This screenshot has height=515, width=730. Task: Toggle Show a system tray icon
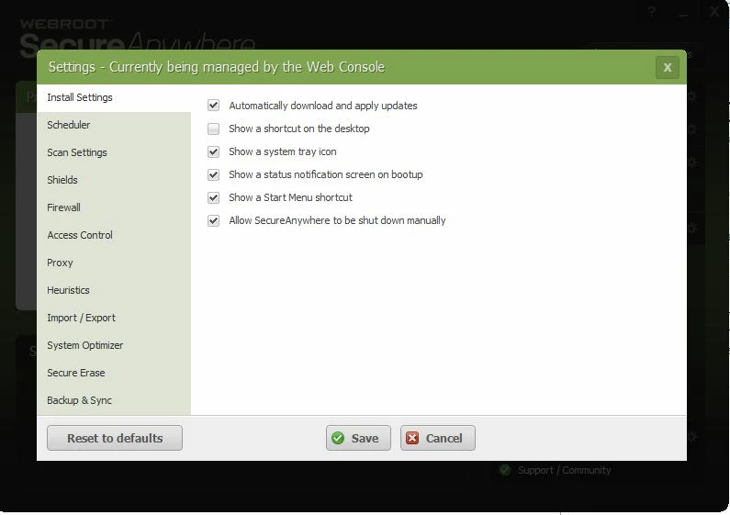213,151
